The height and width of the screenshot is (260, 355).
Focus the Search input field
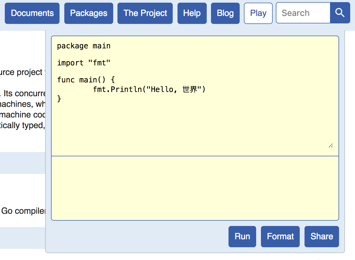[303, 13]
